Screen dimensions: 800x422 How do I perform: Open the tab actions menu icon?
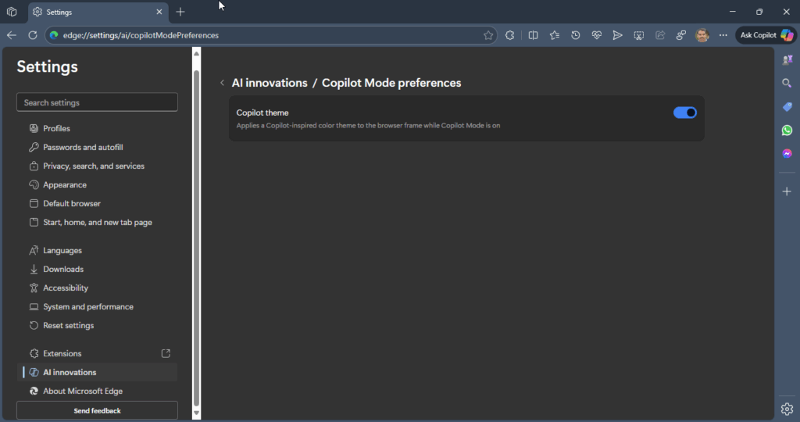tap(12, 12)
